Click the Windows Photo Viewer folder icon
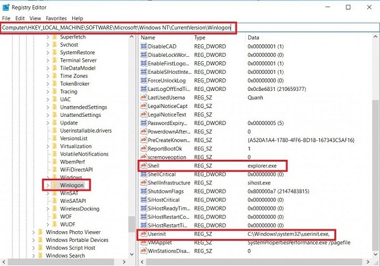Viewport: 380px width, 266px height. tap(40, 232)
